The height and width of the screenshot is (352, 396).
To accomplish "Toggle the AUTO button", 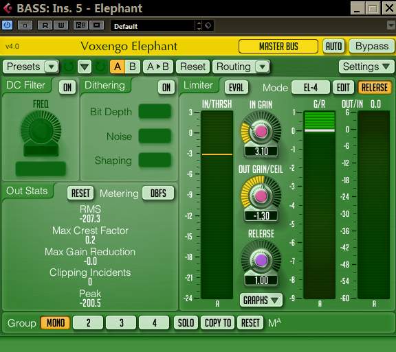I will pos(333,47).
